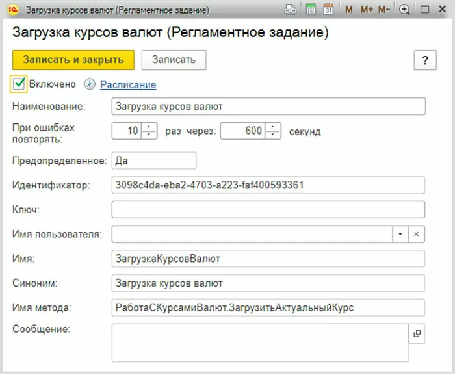Click the M- memory subtract button

(x=384, y=10)
